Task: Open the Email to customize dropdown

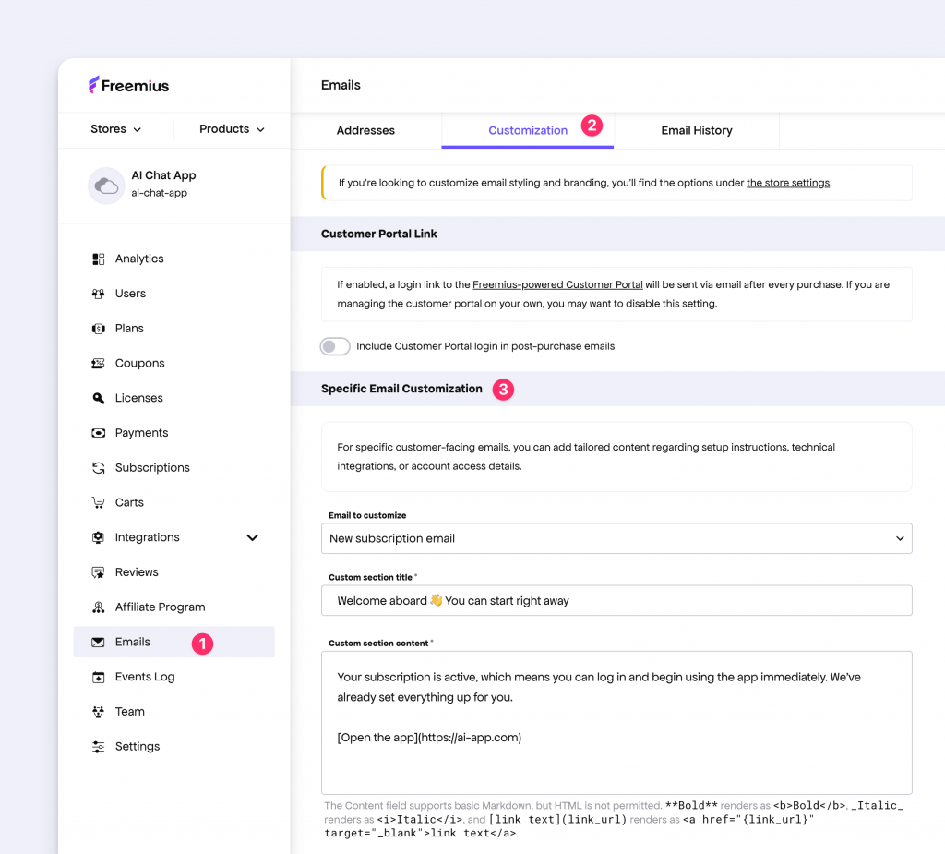Action: tap(616, 538)
